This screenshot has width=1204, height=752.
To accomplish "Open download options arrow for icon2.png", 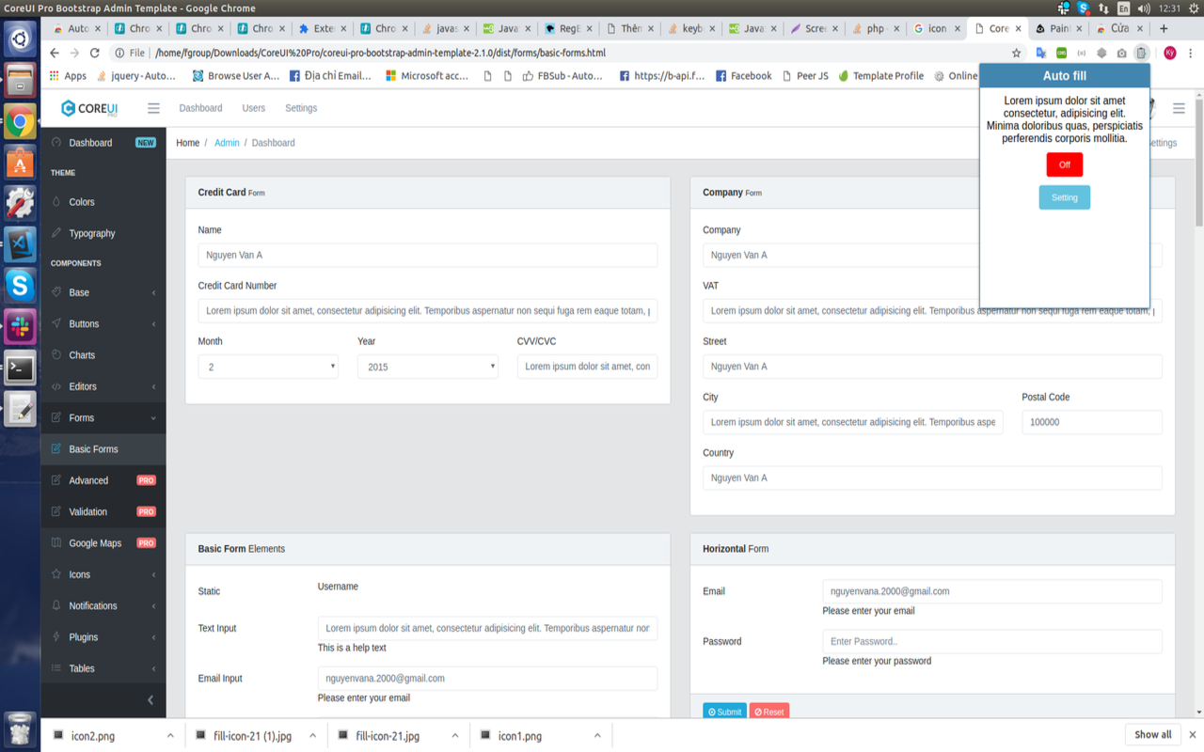I will [170, 735].
